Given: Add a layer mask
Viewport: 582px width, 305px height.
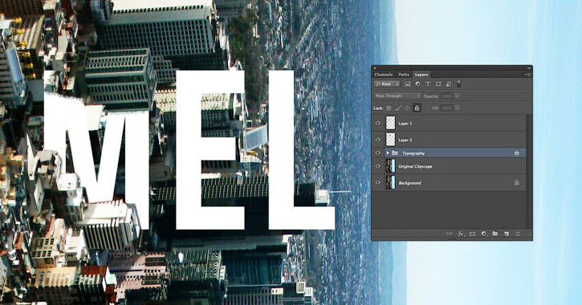Looking at the screenshot, I should (x=472, y=234).
